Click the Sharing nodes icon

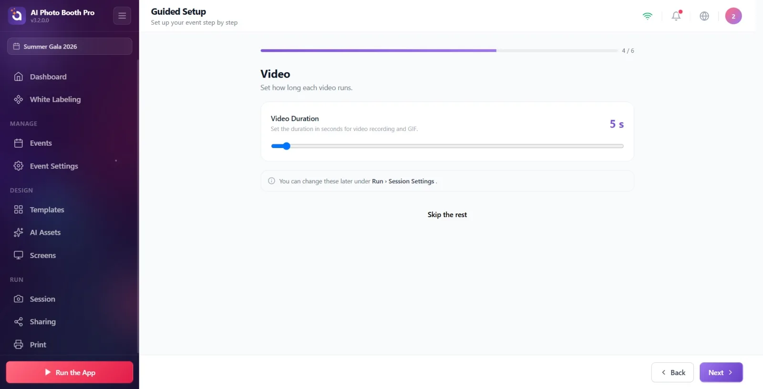[19, 322]
